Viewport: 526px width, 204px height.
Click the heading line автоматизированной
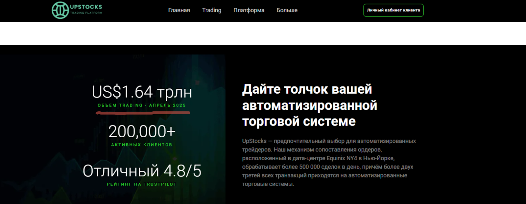[310, 105]
